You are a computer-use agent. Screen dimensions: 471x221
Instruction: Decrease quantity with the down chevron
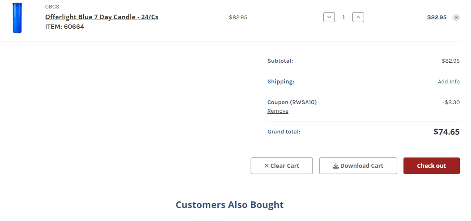click(x=329, y=17)
